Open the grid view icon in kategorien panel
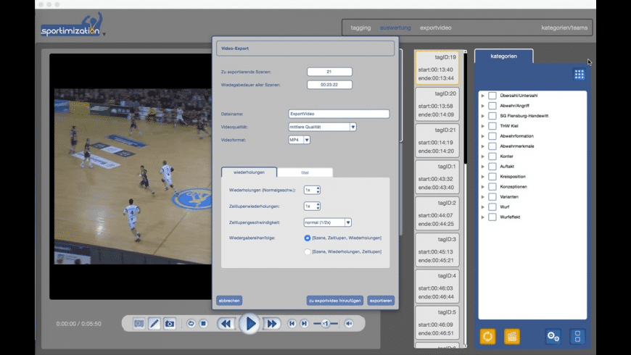The width and height of the screenshot is (631, 355). 579,74
